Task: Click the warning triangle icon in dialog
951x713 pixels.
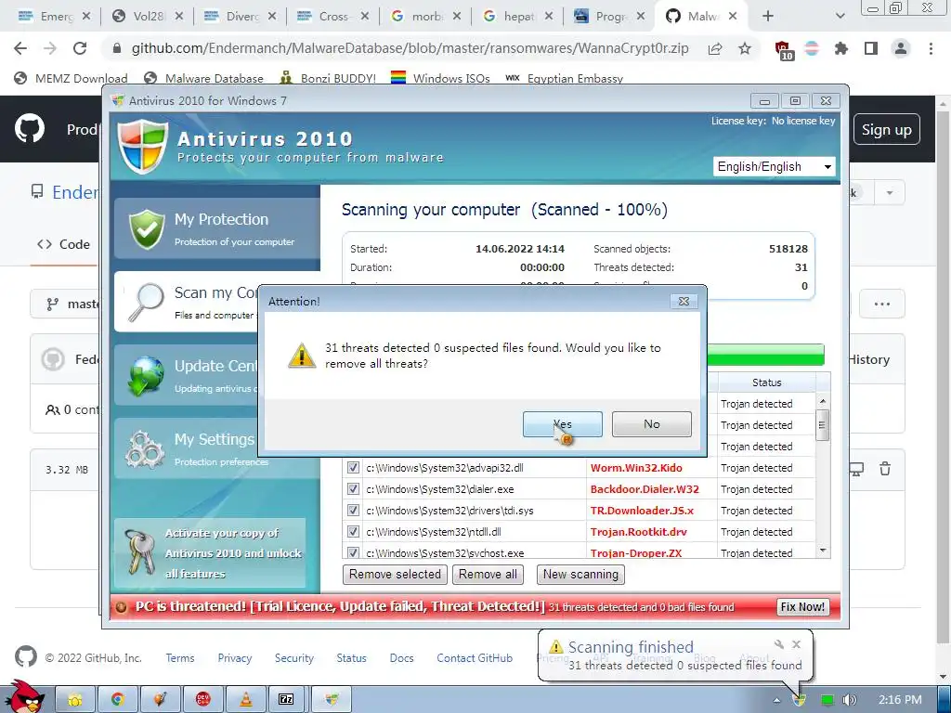Action: tap(302, 356)
